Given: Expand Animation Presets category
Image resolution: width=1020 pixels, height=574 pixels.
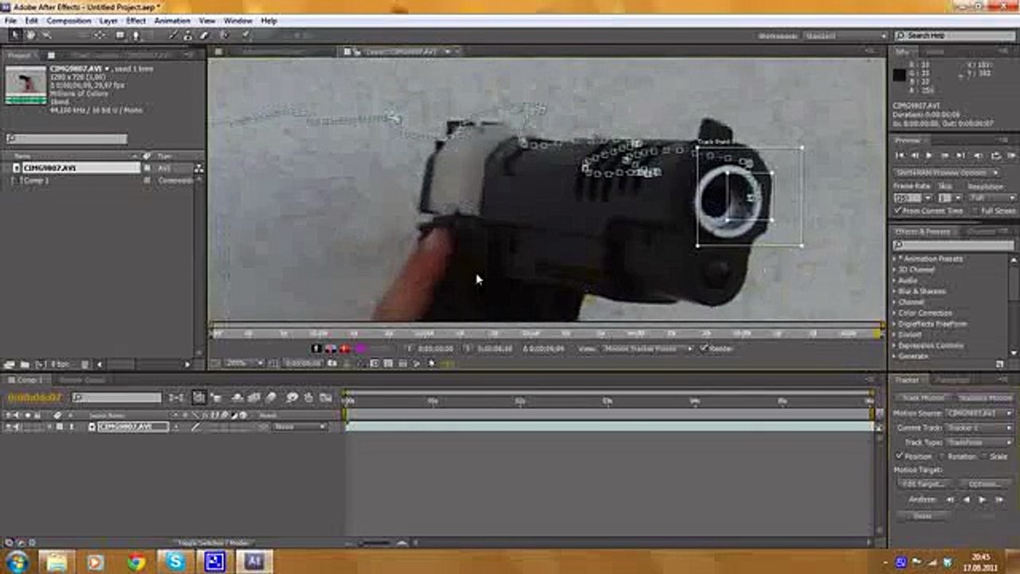Looking at the screenshot, I should [895, 258].
